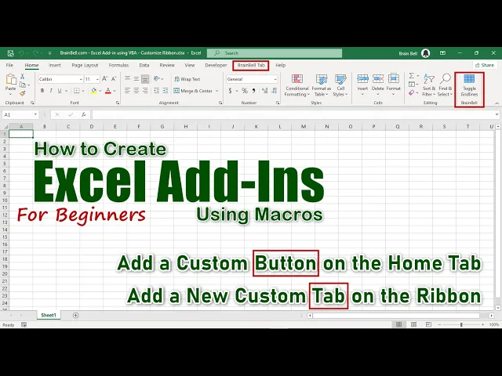Open Ribbon Display Options icon

tap(442, 53)
